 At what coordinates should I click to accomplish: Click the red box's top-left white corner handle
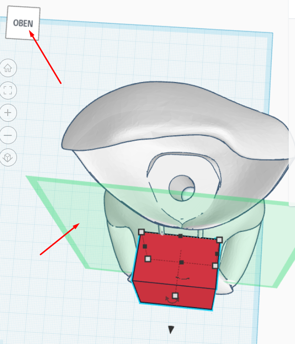click(x=141, y=232)
